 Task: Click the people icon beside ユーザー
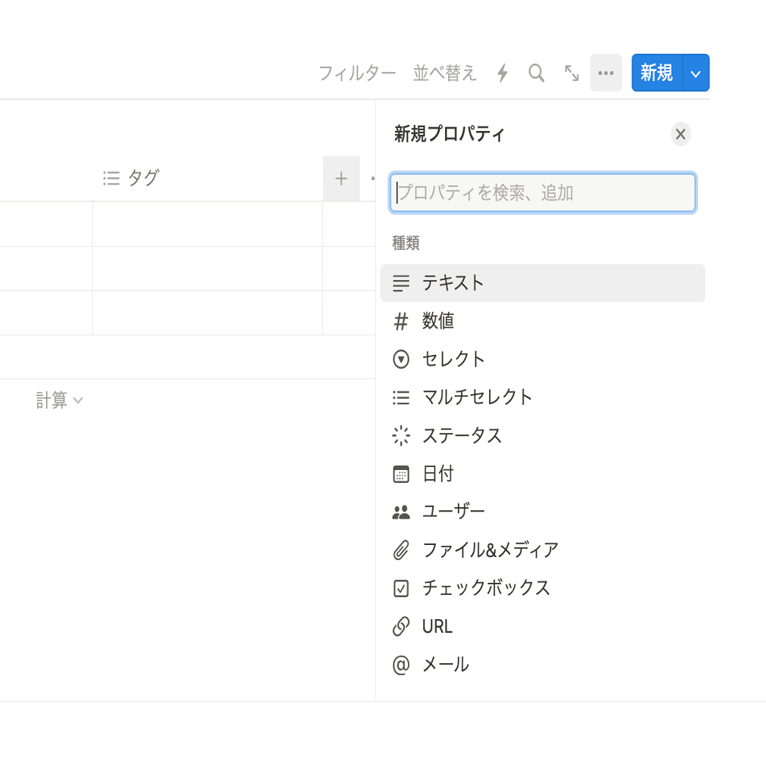tap(401, 512)
